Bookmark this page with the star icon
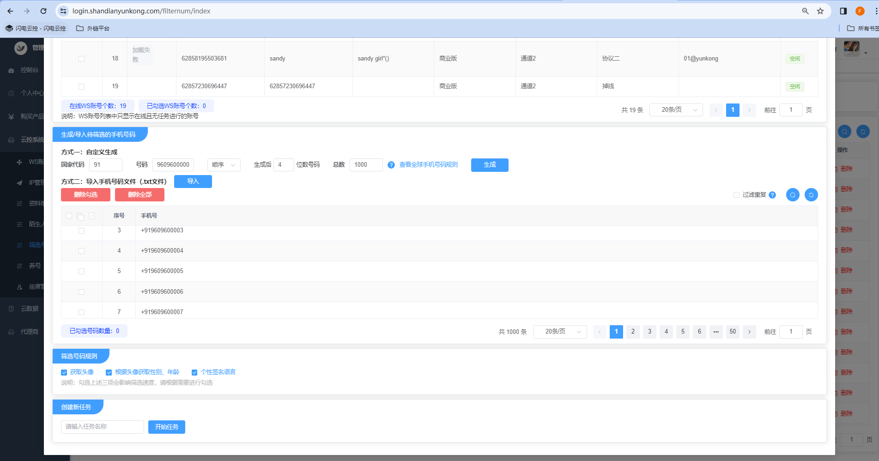 (x=820, y=11)
